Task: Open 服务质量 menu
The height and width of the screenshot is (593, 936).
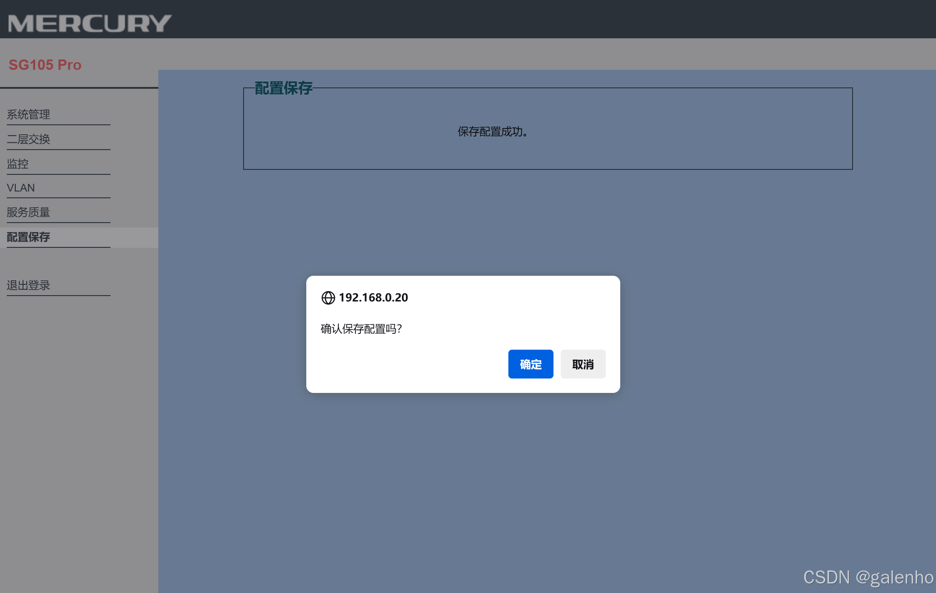Action: click(28, 212)
